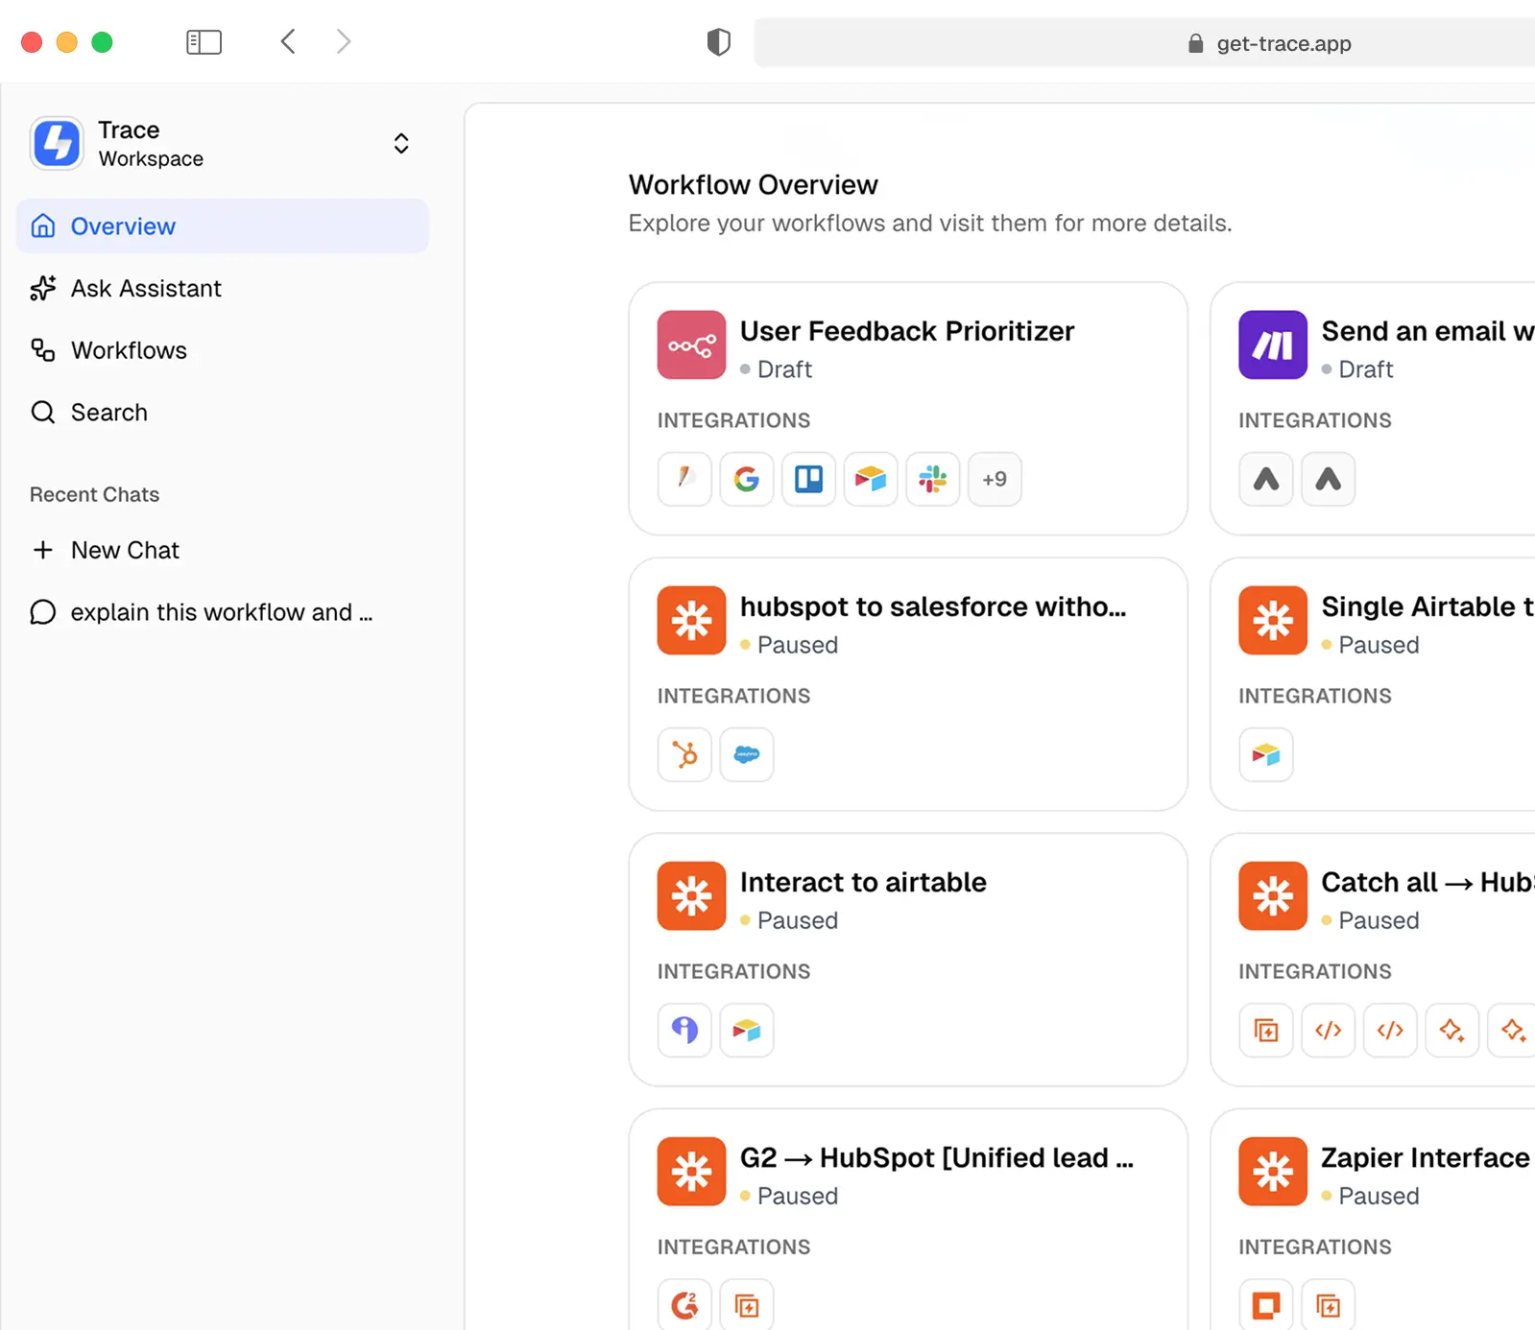Select Search in the sidebar
This screenshot has height=1330, width=1535.
tap(108, 413)
